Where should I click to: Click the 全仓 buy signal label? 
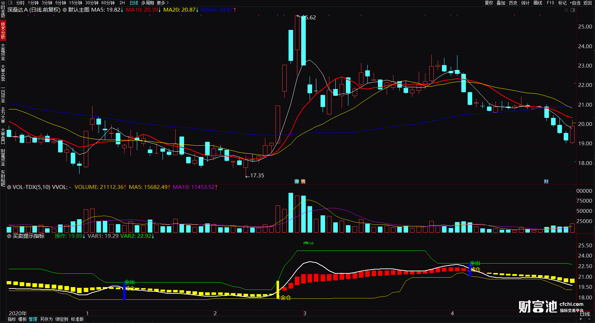tap(286, 298)
